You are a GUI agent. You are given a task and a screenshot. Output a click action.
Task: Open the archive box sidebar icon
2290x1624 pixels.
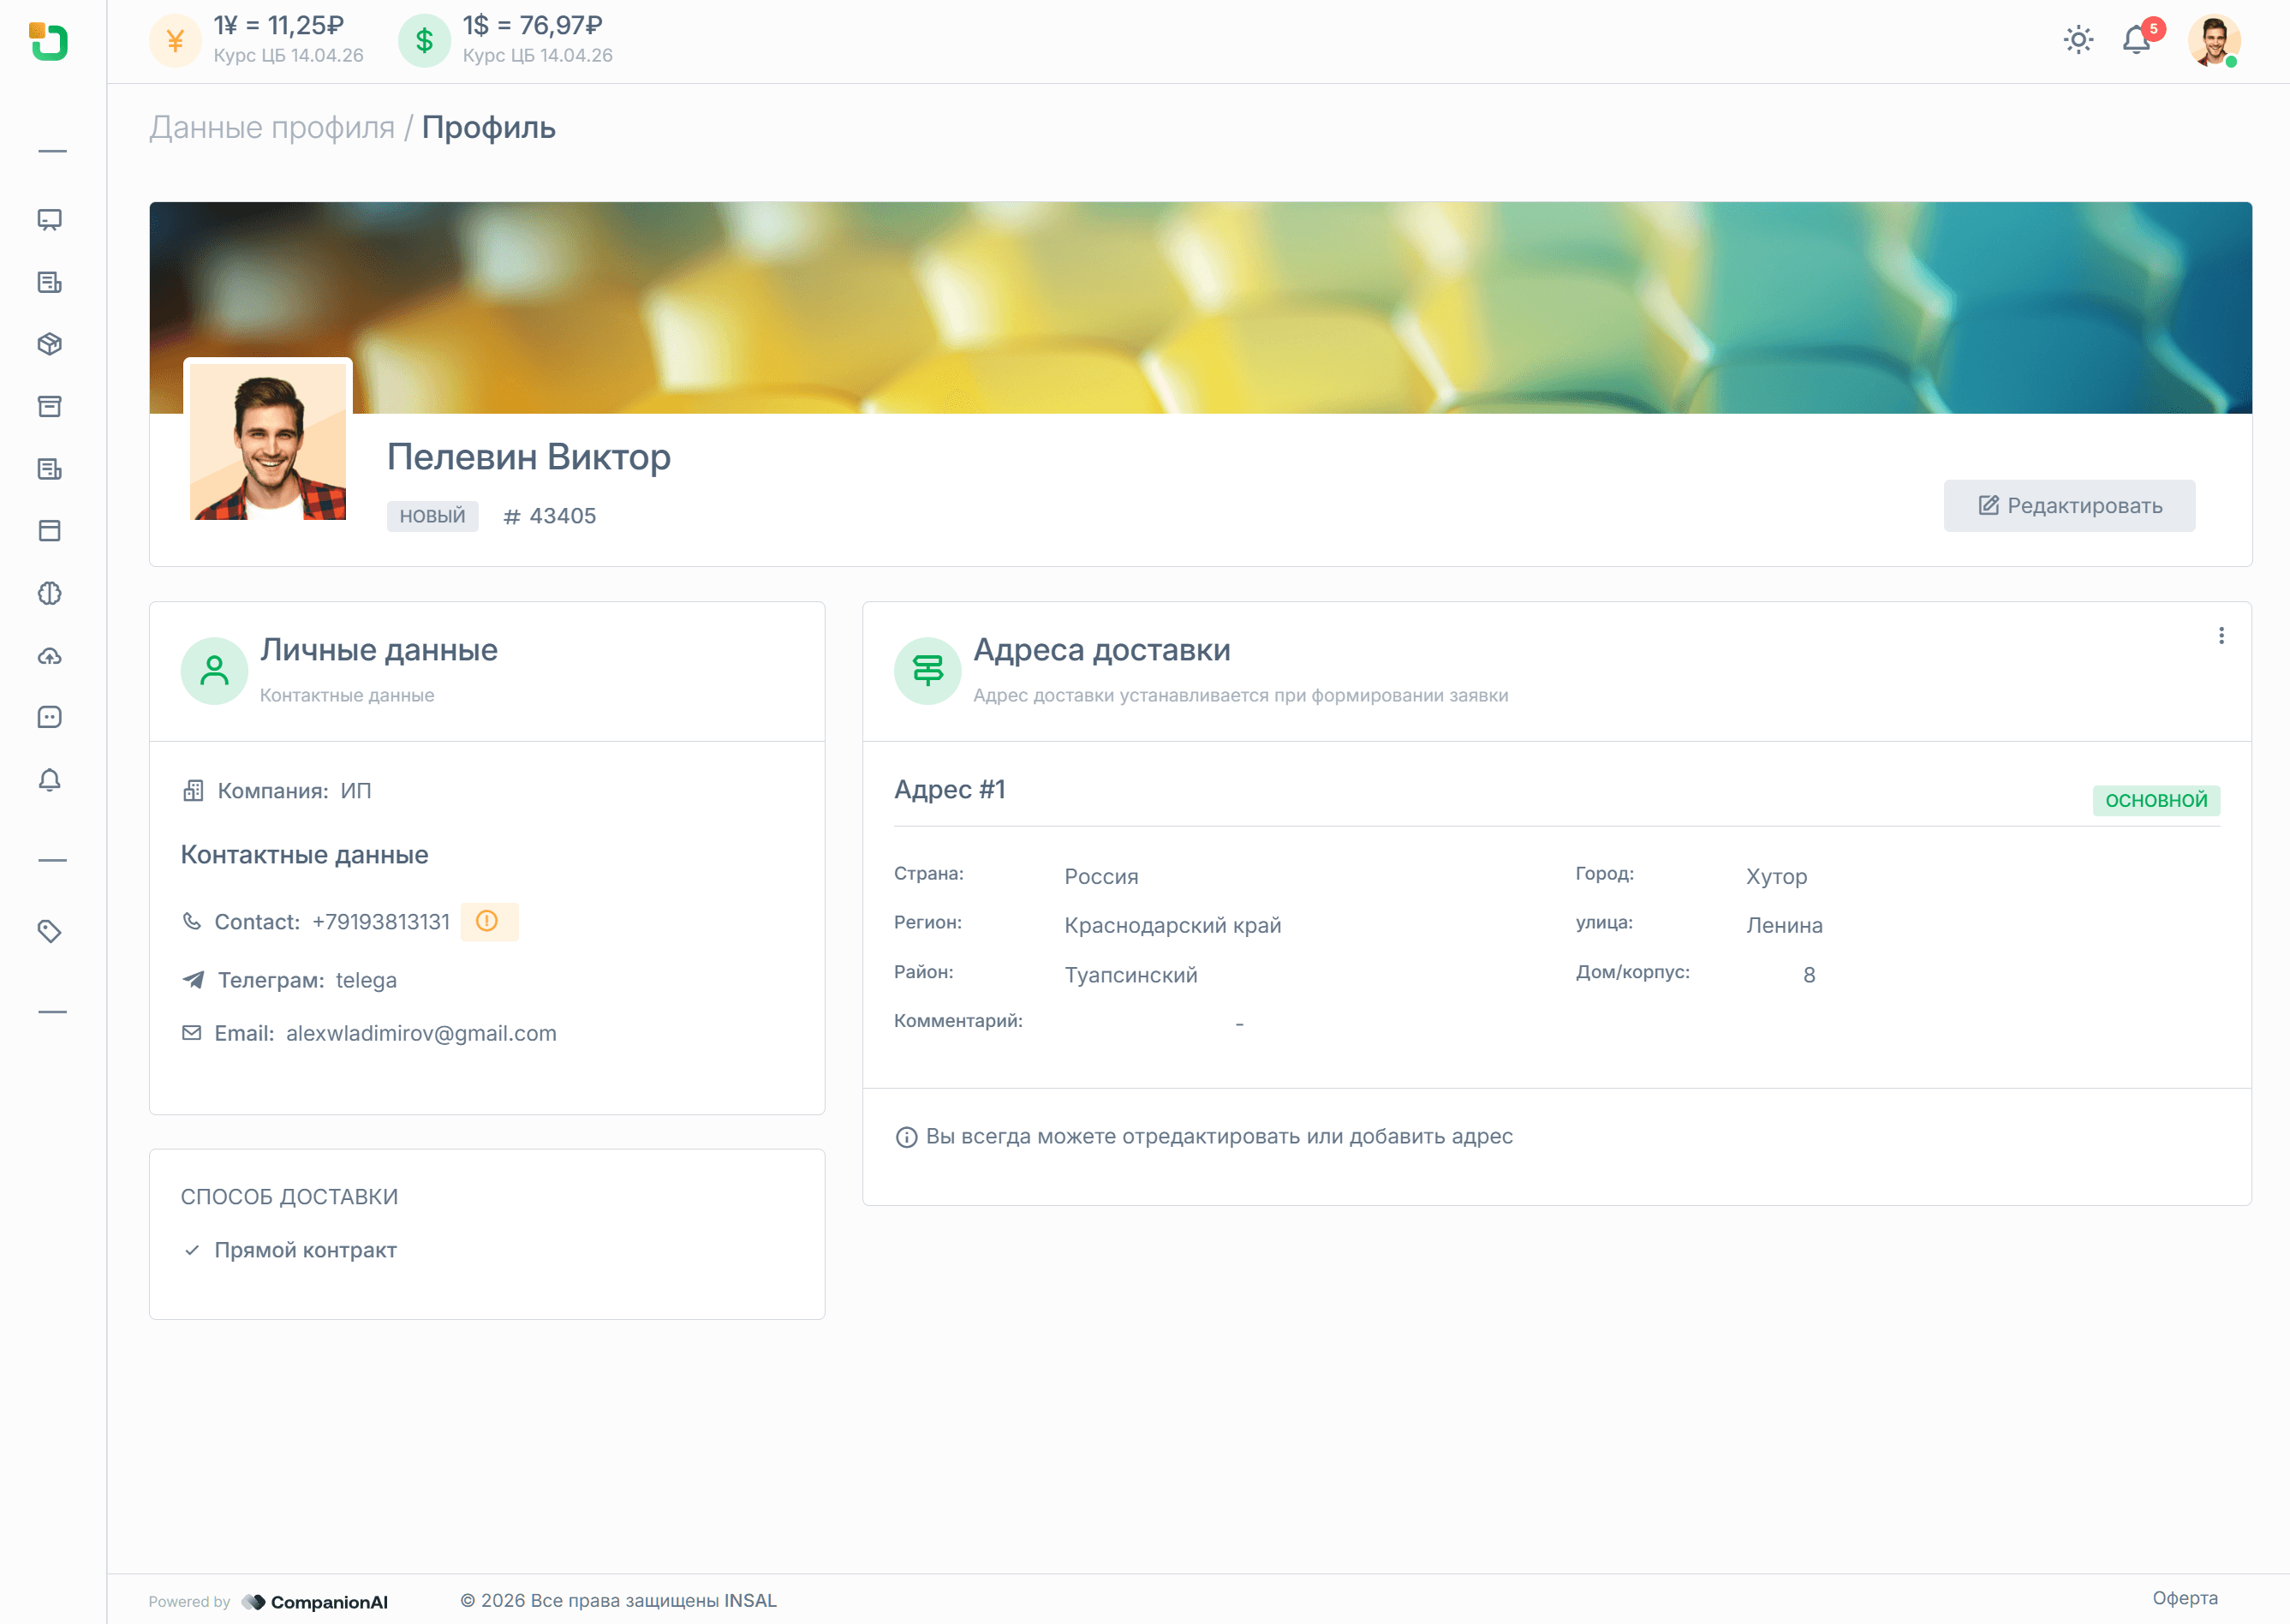click(49, 406)
